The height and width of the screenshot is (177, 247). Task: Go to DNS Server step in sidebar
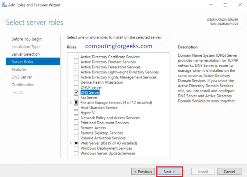[x=22, y=77]
